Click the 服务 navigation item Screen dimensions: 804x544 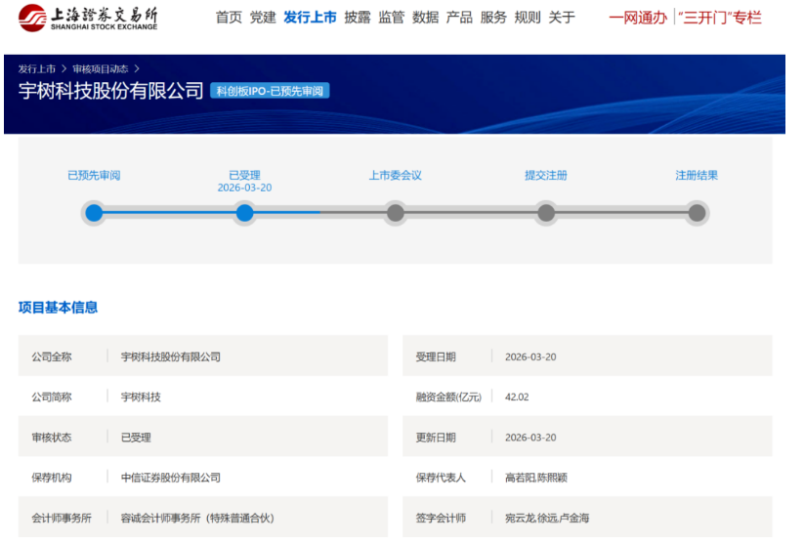pyautogui.click(x=493, y=18)
